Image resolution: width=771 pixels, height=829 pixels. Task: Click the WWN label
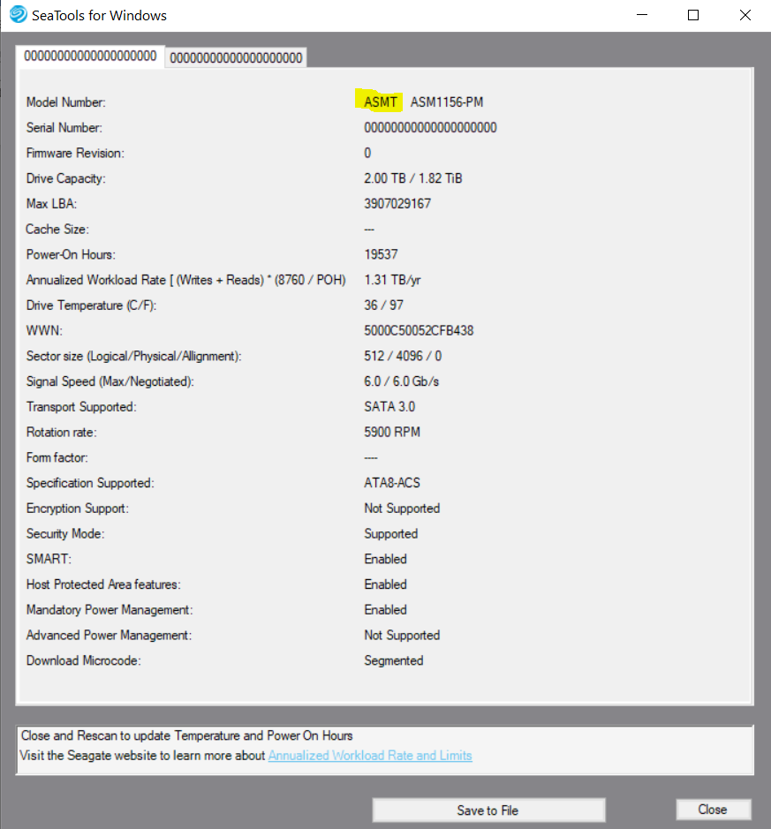[44, 330]
